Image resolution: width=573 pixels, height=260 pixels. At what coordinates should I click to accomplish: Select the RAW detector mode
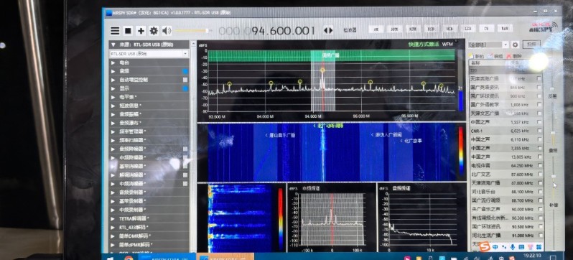(505, 28)
